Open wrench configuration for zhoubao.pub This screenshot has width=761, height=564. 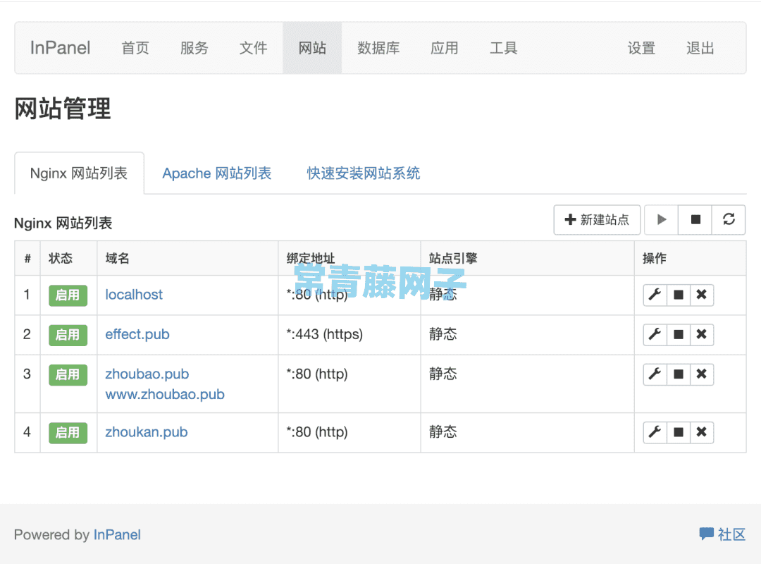pyautogui.click(x=655, y=374)
